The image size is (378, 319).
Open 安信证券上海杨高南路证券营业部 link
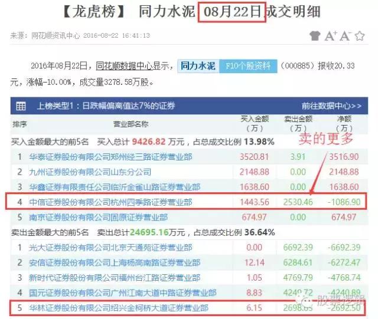115,262
